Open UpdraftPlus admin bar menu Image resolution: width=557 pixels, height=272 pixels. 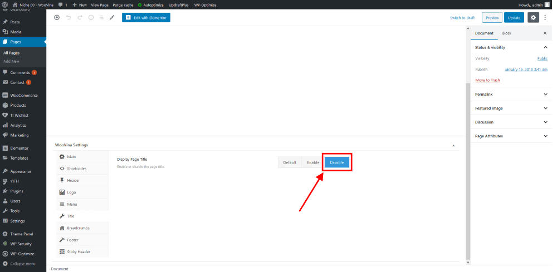[x=179, y=5]
